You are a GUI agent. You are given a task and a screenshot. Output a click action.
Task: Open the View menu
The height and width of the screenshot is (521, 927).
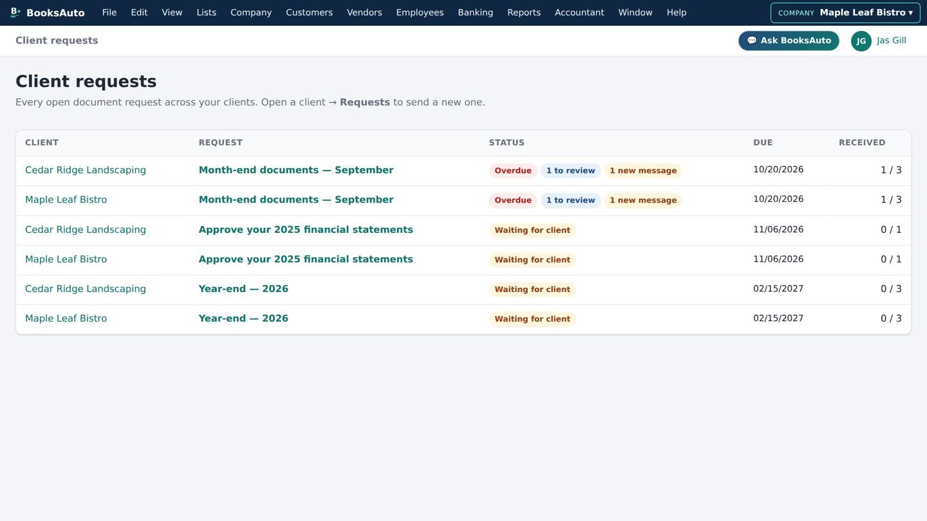click(172, 12)
